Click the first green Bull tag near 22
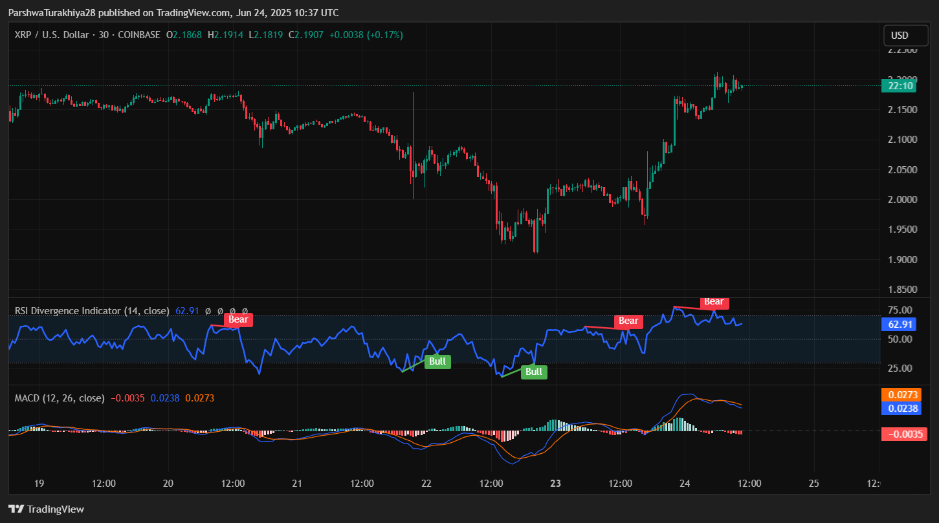This screenshot has height=523, width=939. (437, 361)
